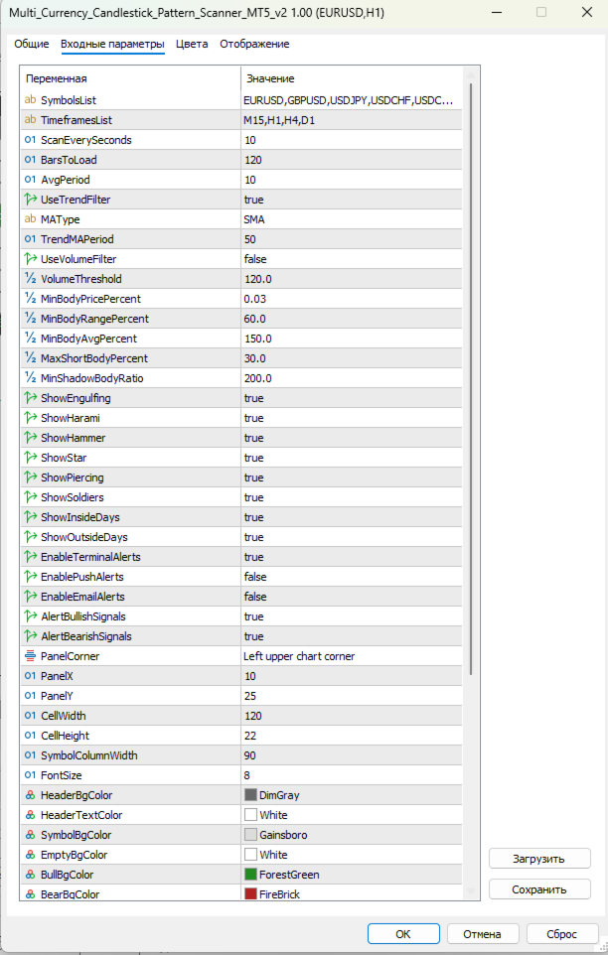This screenshot has width=608, height=955.
Task: Click the FireBrick swatch for BearBgColor
Action: [x=250, y=894]
